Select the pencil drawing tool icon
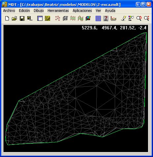The width and height of the screenshot is (153, 157). click(124, 18)
